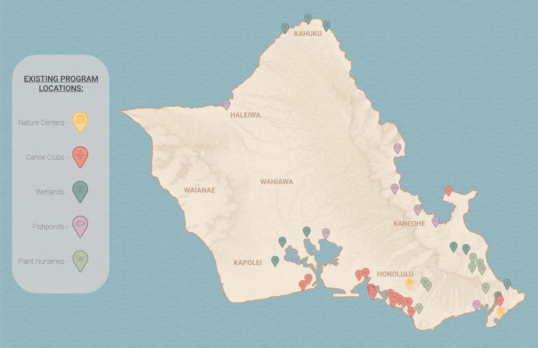The height and width of the screenshot is (348, 538).
Task: Click the Plant Nurseries legend pin icon
Action: pyautogui.click(x=80, y=261)
